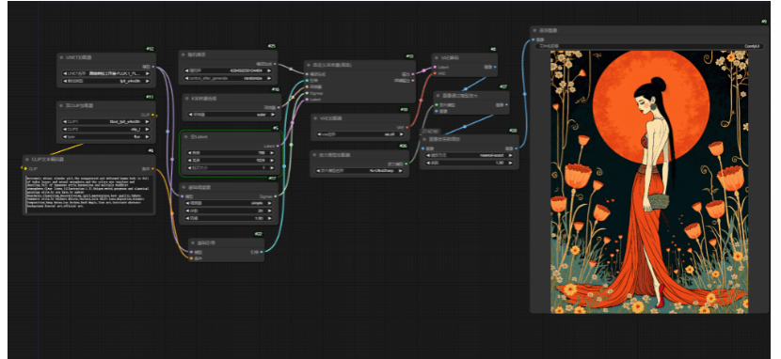Click the random seed value field

229,70
